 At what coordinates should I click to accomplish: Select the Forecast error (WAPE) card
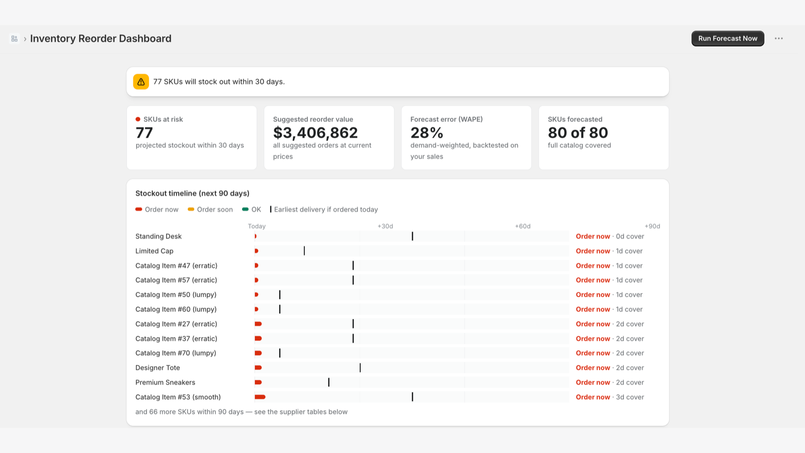click(x=466, y=137)
